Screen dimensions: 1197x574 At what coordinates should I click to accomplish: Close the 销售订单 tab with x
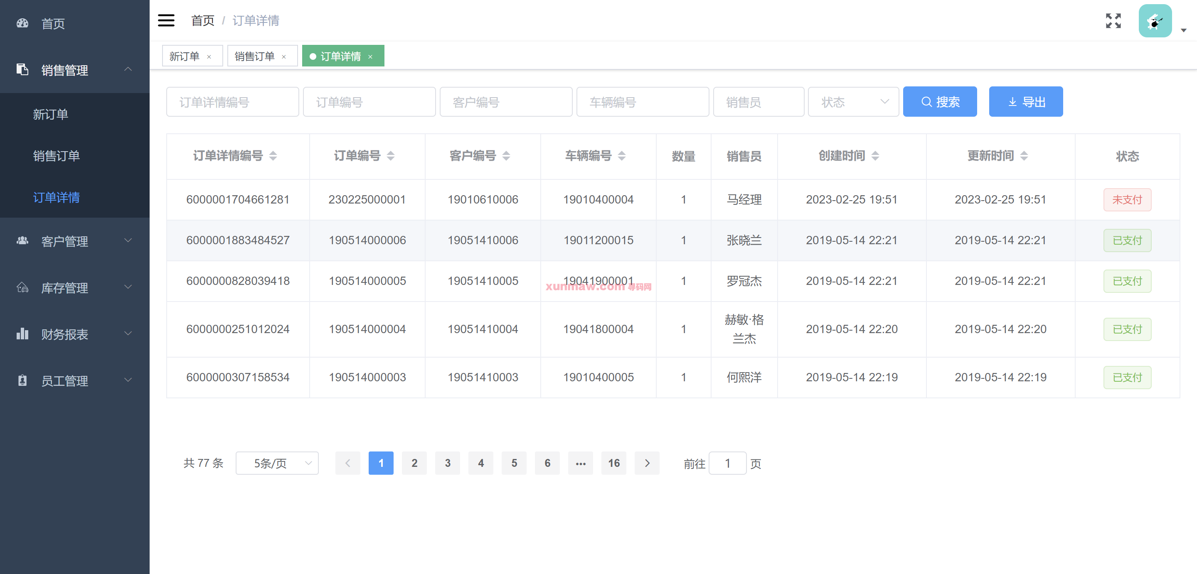(x=284, y=56)
